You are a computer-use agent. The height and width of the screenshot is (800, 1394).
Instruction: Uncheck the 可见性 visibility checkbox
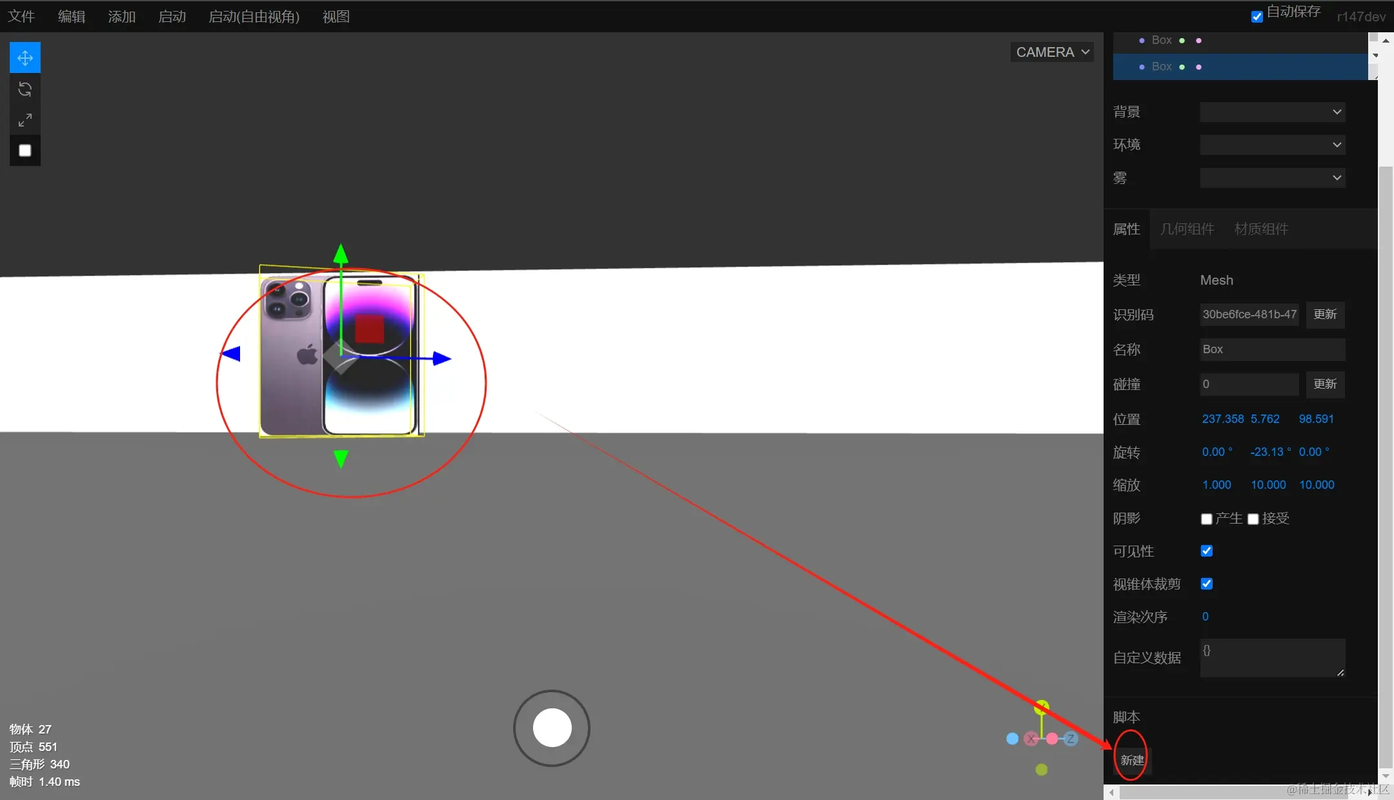[1206, 551]
